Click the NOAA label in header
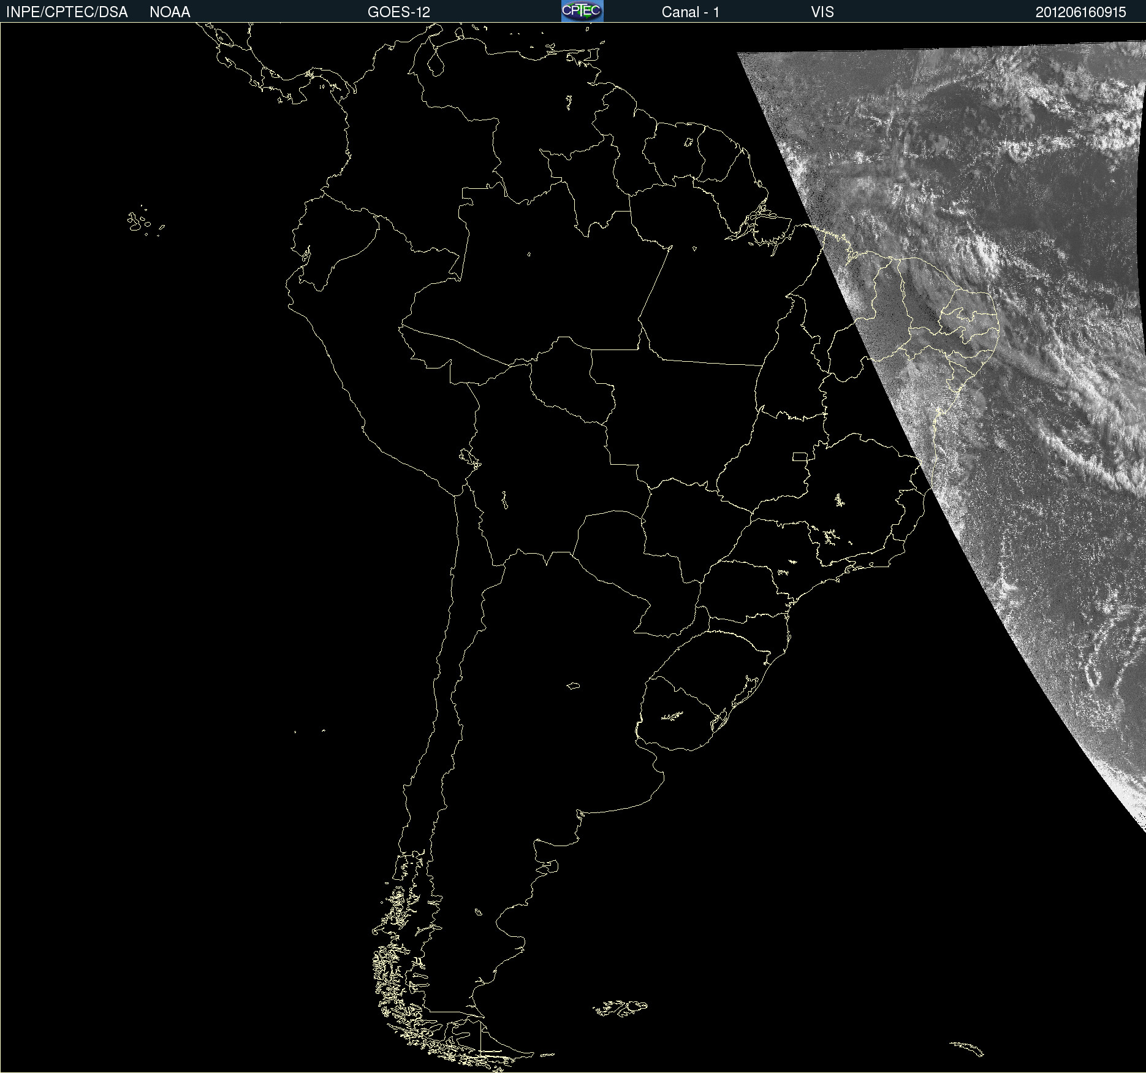The width and height of the screenshot is (1146, 1073). pos(170,12)
